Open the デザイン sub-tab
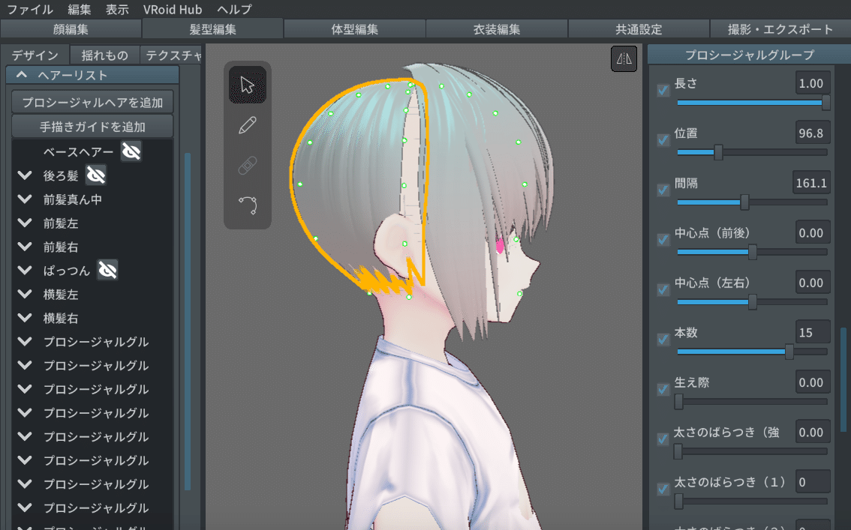 click(35, 55)
